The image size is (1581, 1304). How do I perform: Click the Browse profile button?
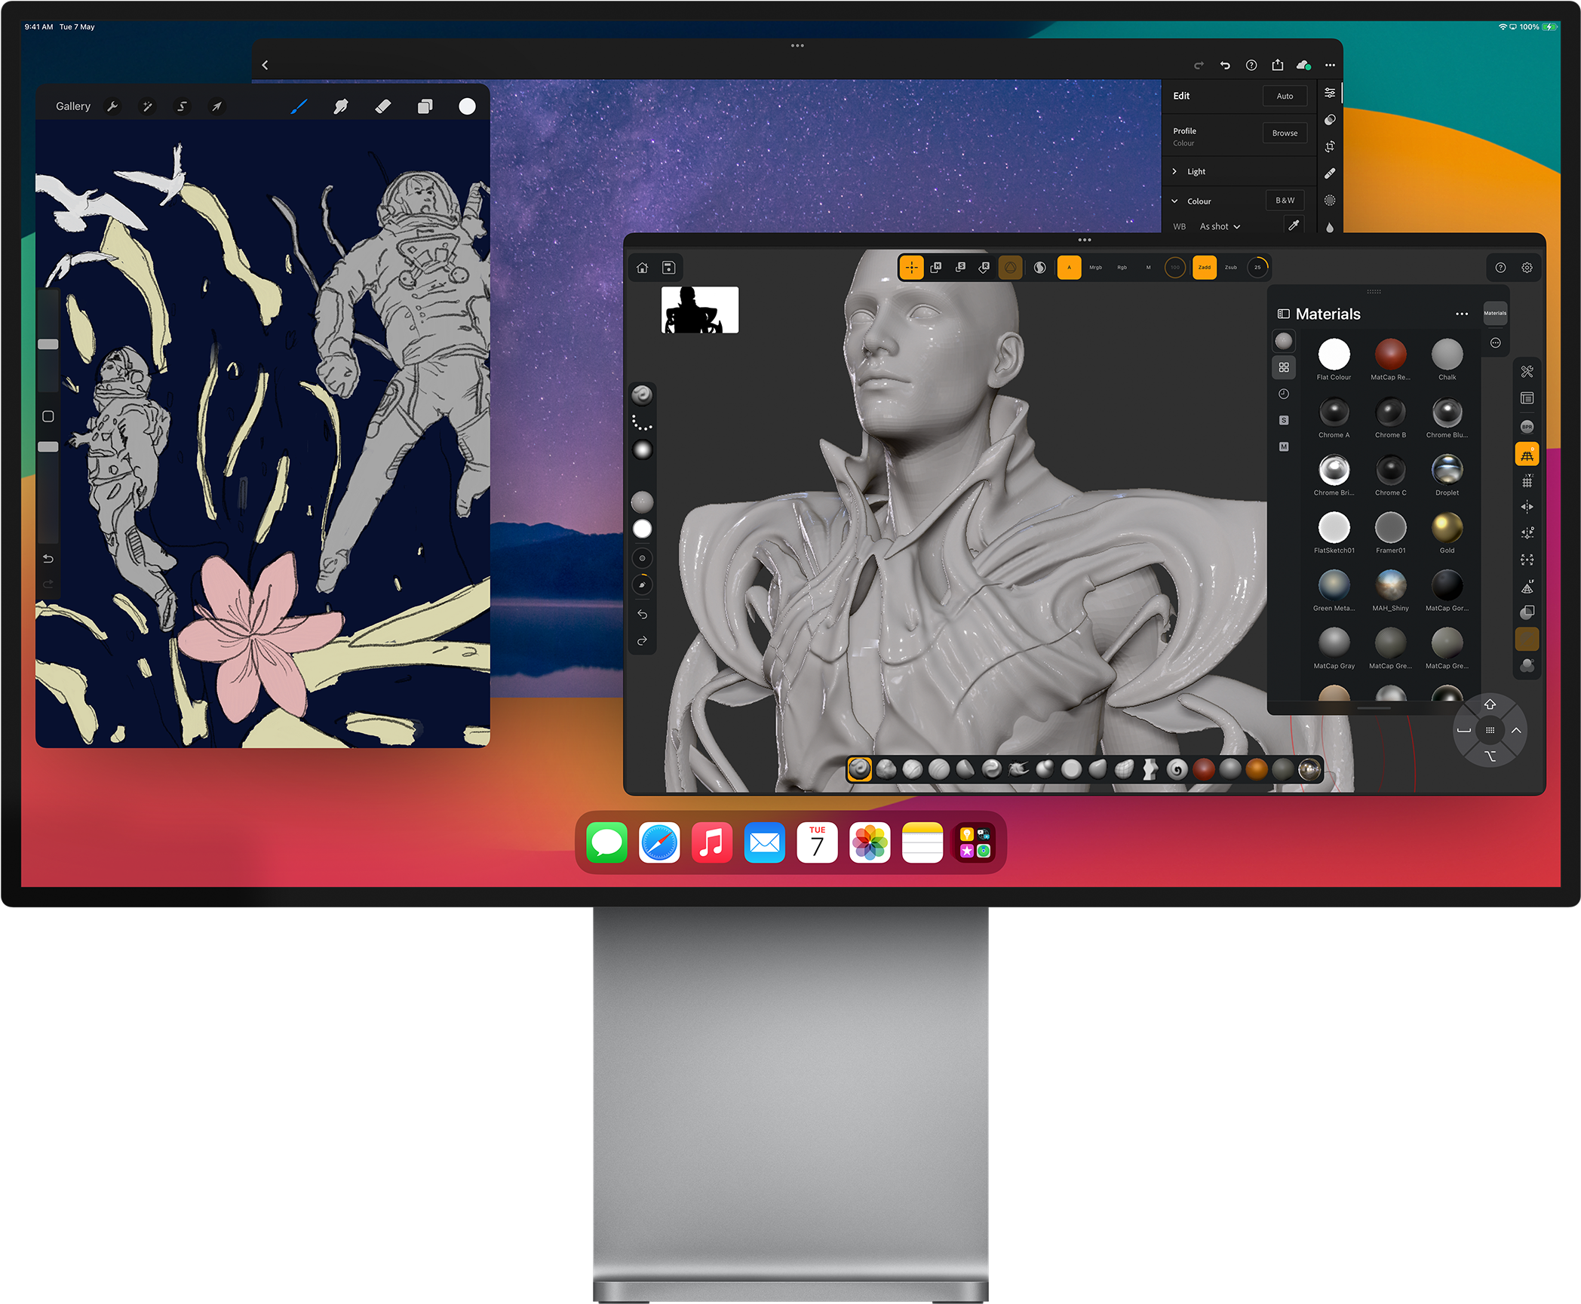point(1285,133)
